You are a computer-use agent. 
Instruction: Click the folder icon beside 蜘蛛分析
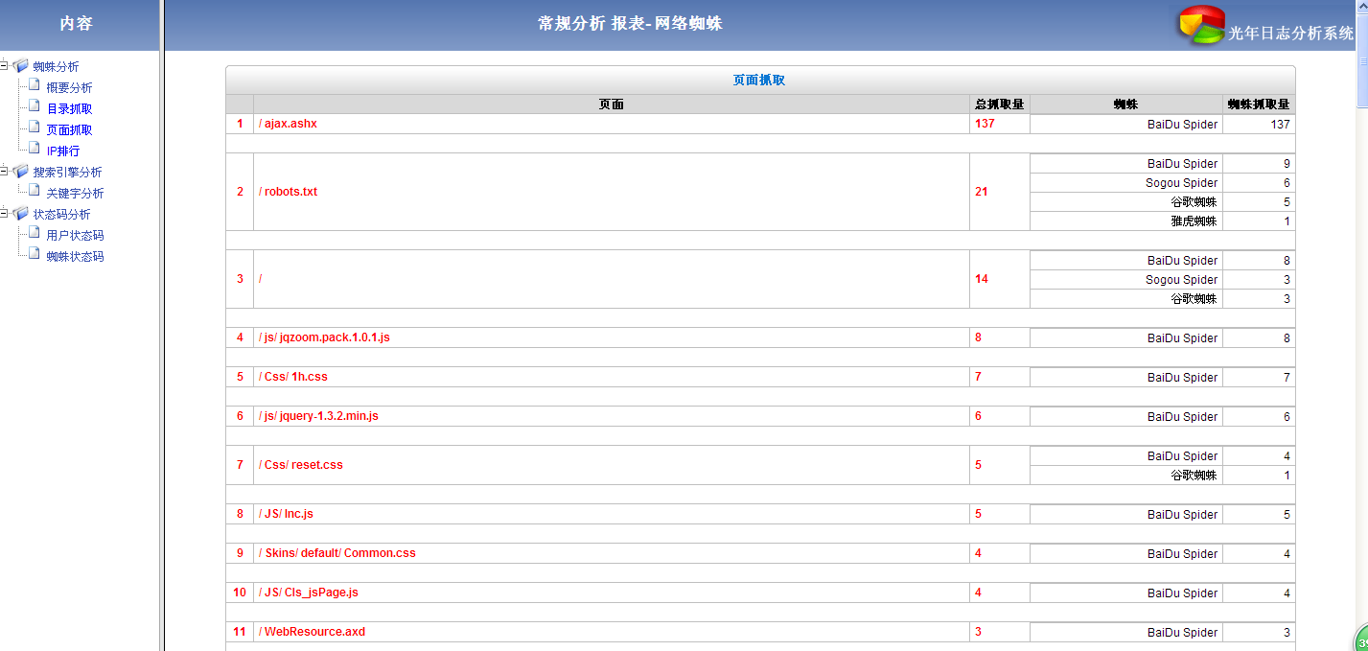[x=21, y=66]
